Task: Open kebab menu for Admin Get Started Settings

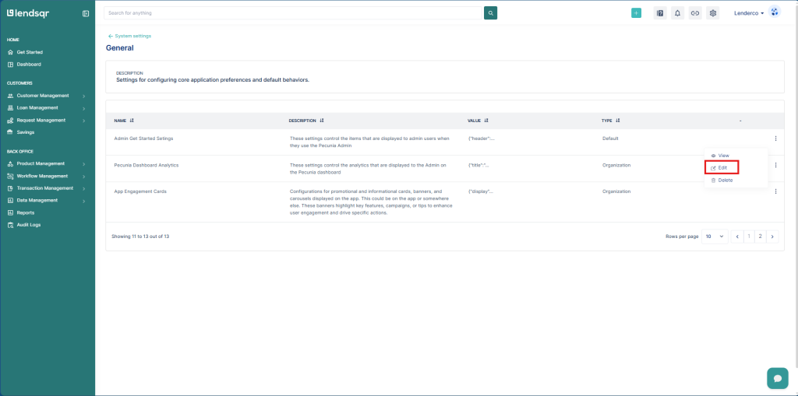Action: 775,138
